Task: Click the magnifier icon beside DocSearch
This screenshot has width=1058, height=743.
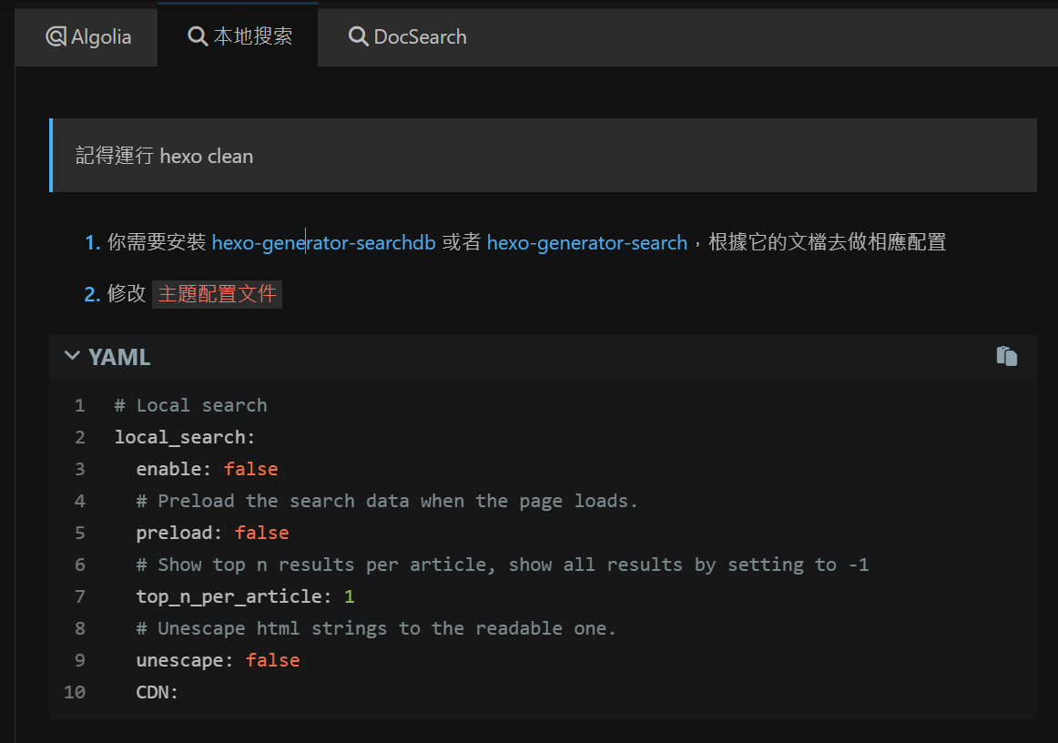Action: coord(358,36)
